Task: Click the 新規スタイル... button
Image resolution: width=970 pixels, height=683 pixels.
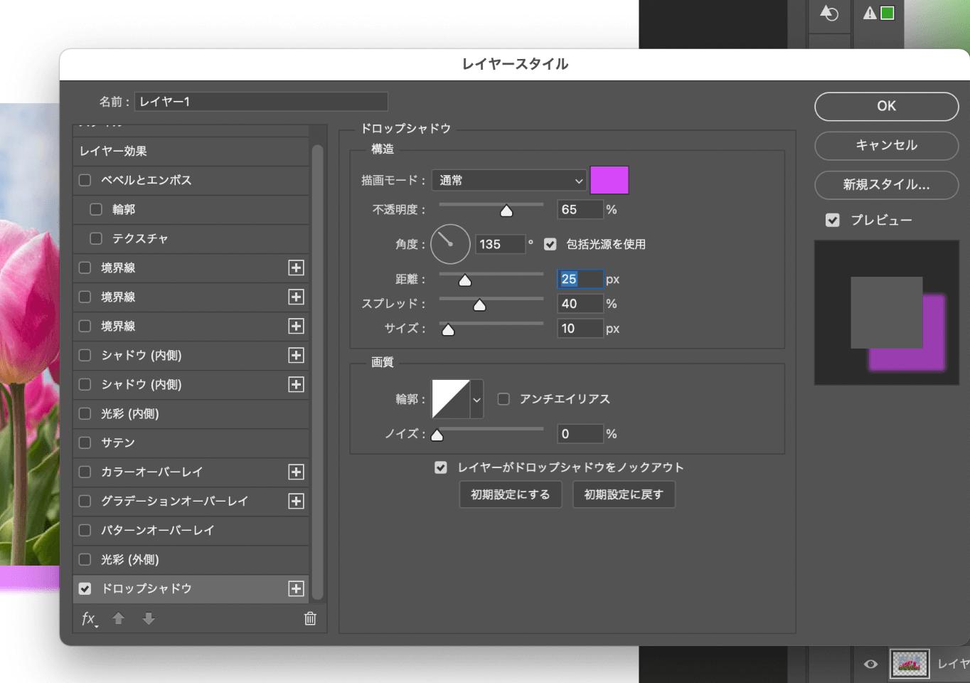Action: coord(886,185)
